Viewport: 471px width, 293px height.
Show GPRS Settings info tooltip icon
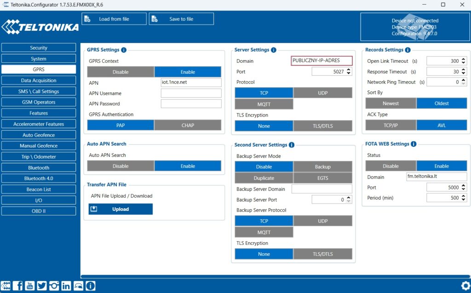124,50
